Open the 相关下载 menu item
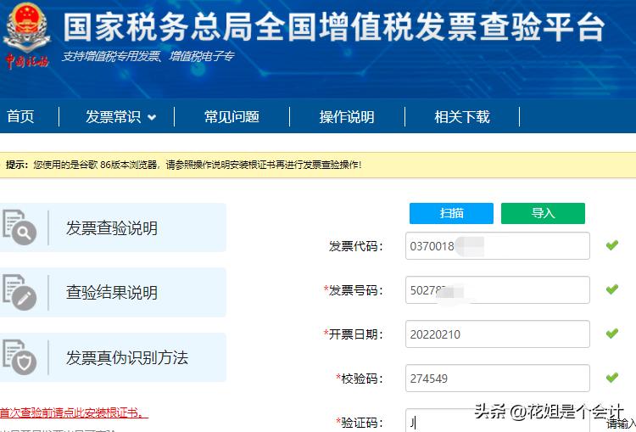This screenshot has width=636, height=432. coord(462,117)
